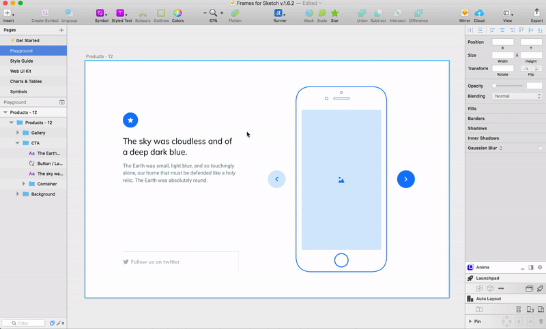This screenshot has width=546, height=329.
Task: Add a new page with plus button
Action: 61,30
